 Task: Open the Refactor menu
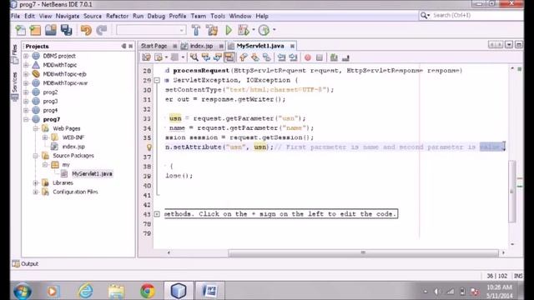117,16
